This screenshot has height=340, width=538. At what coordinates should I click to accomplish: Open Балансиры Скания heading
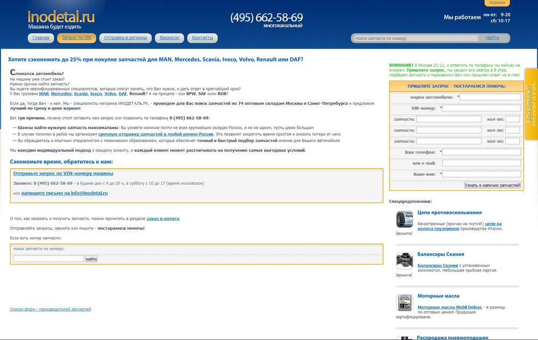click(x=441, y=254)
